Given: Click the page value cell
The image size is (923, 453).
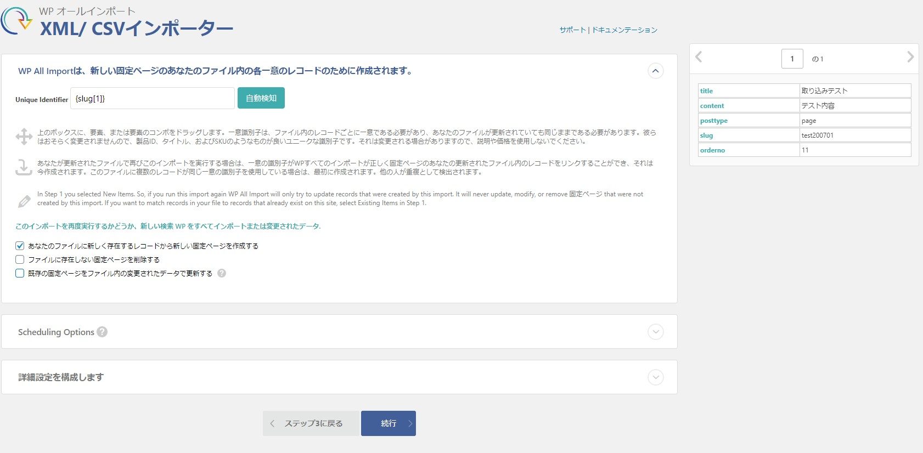Looking at the screenshot, I should 856,120.
